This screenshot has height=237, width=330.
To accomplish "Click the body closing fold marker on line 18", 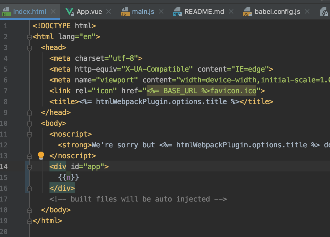I will (x=30, y=210).
